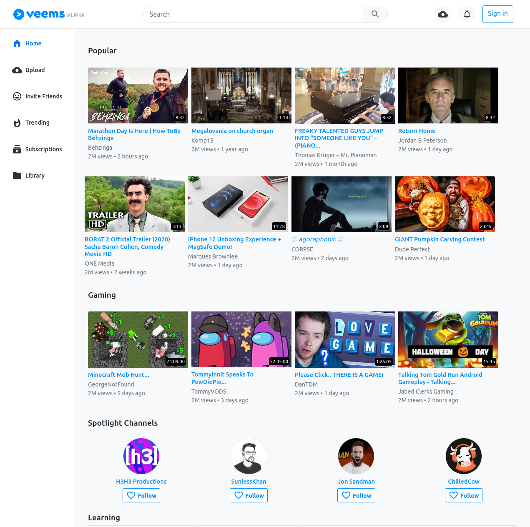This screenshot has height=527, width=530.
Task: Click the Subscriptions icon in sidebar
Action: click(x=17, y=149)
